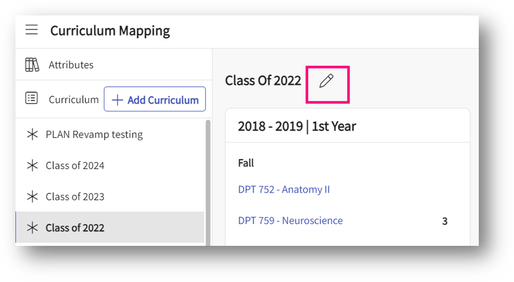Select Class of 2024 in the list

pos(75,166)
